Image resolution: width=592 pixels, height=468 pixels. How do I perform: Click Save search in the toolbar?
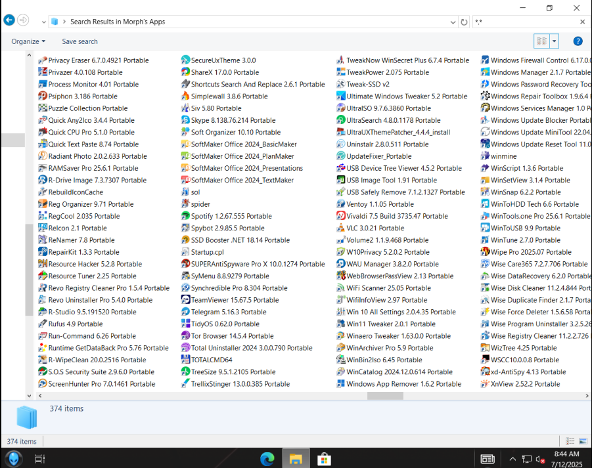[80, 41]
